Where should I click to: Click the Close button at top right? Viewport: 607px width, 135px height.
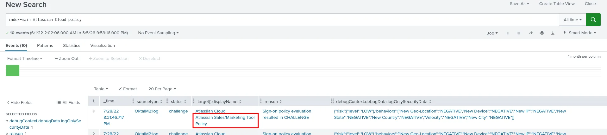click(x=590, y=4)
